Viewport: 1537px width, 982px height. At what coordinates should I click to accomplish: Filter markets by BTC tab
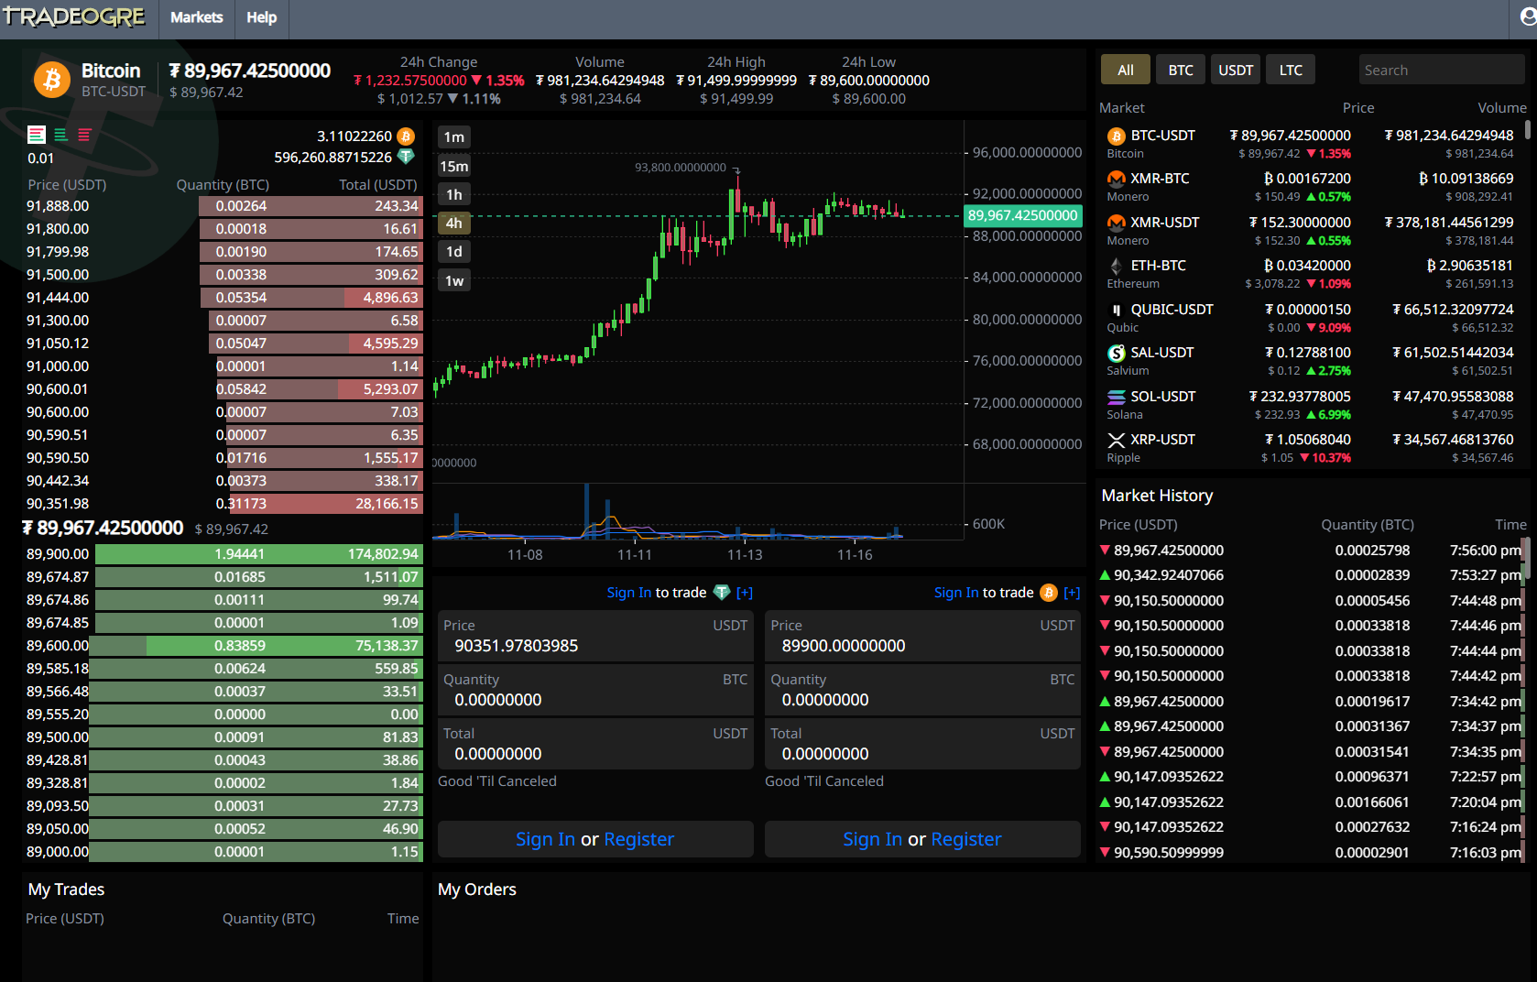point(1181,70)
